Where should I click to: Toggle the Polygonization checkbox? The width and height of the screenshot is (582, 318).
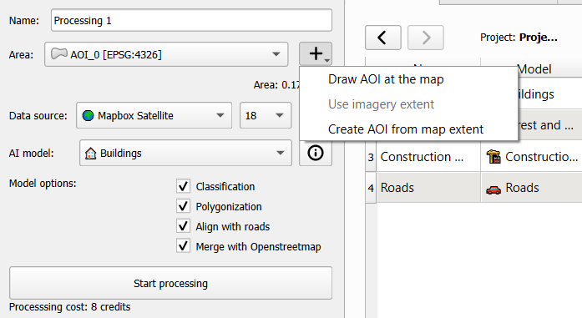184,206
